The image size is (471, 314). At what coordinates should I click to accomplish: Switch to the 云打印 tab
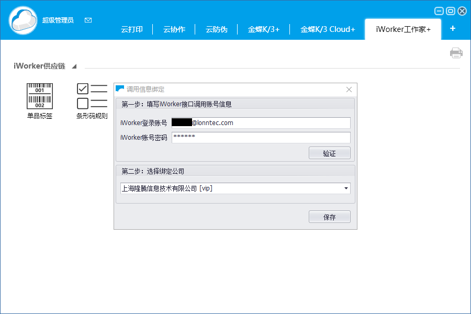(x=131, y=29)
